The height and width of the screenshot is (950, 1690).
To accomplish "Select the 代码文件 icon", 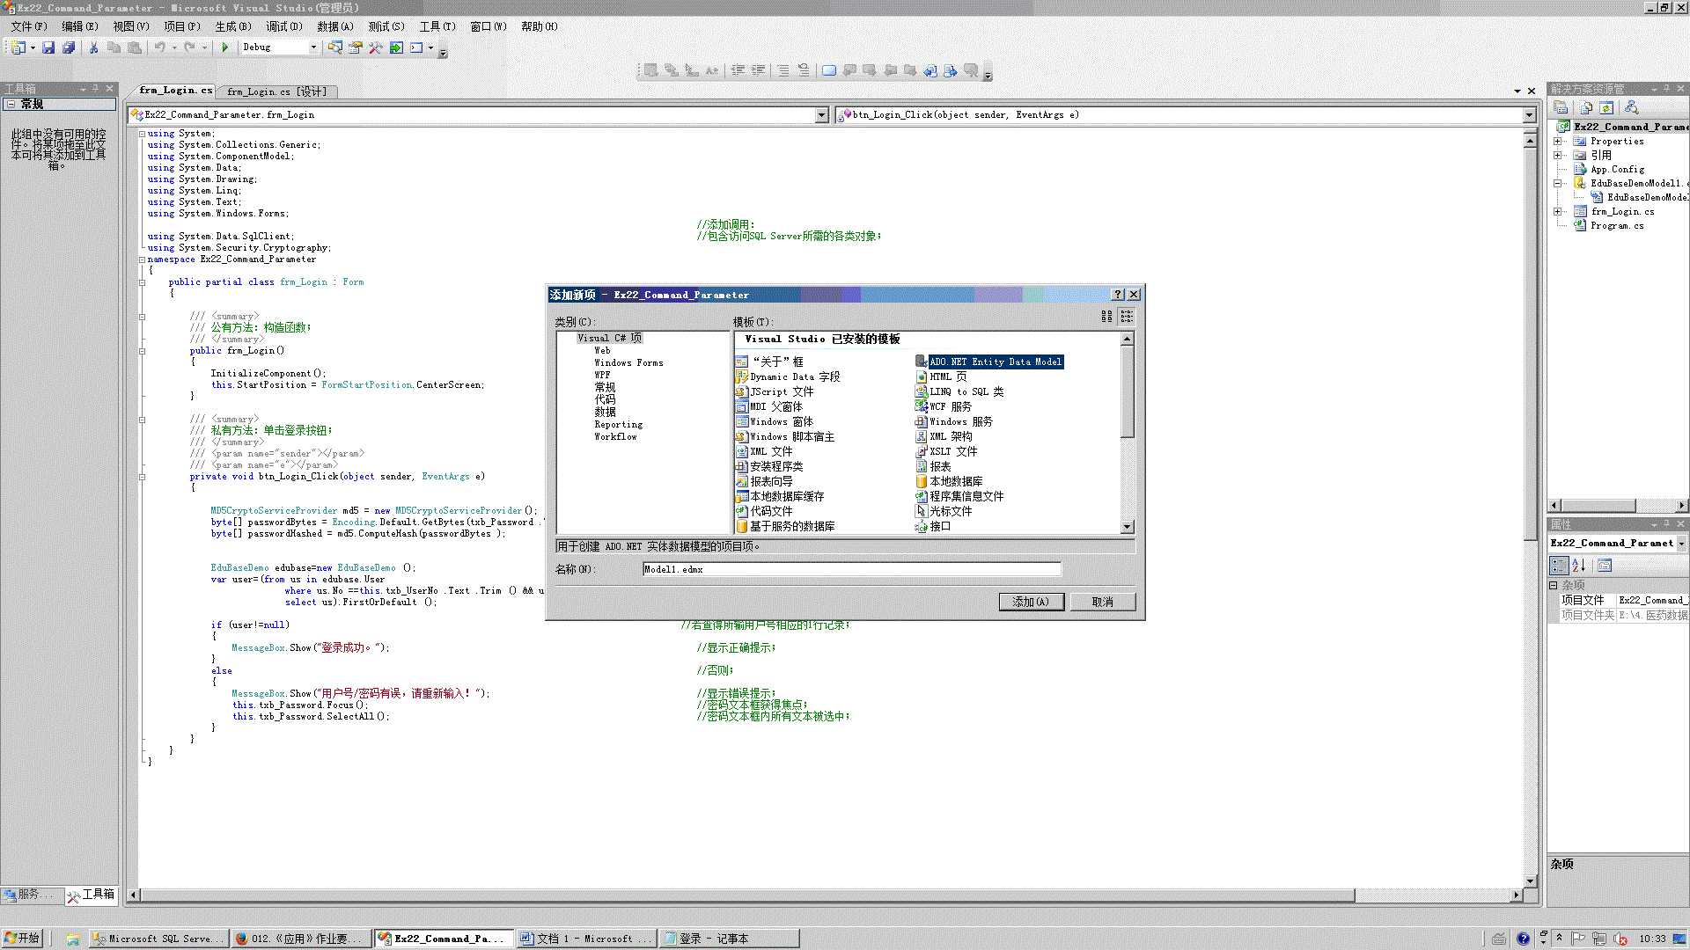I will (x=740, y=510).
